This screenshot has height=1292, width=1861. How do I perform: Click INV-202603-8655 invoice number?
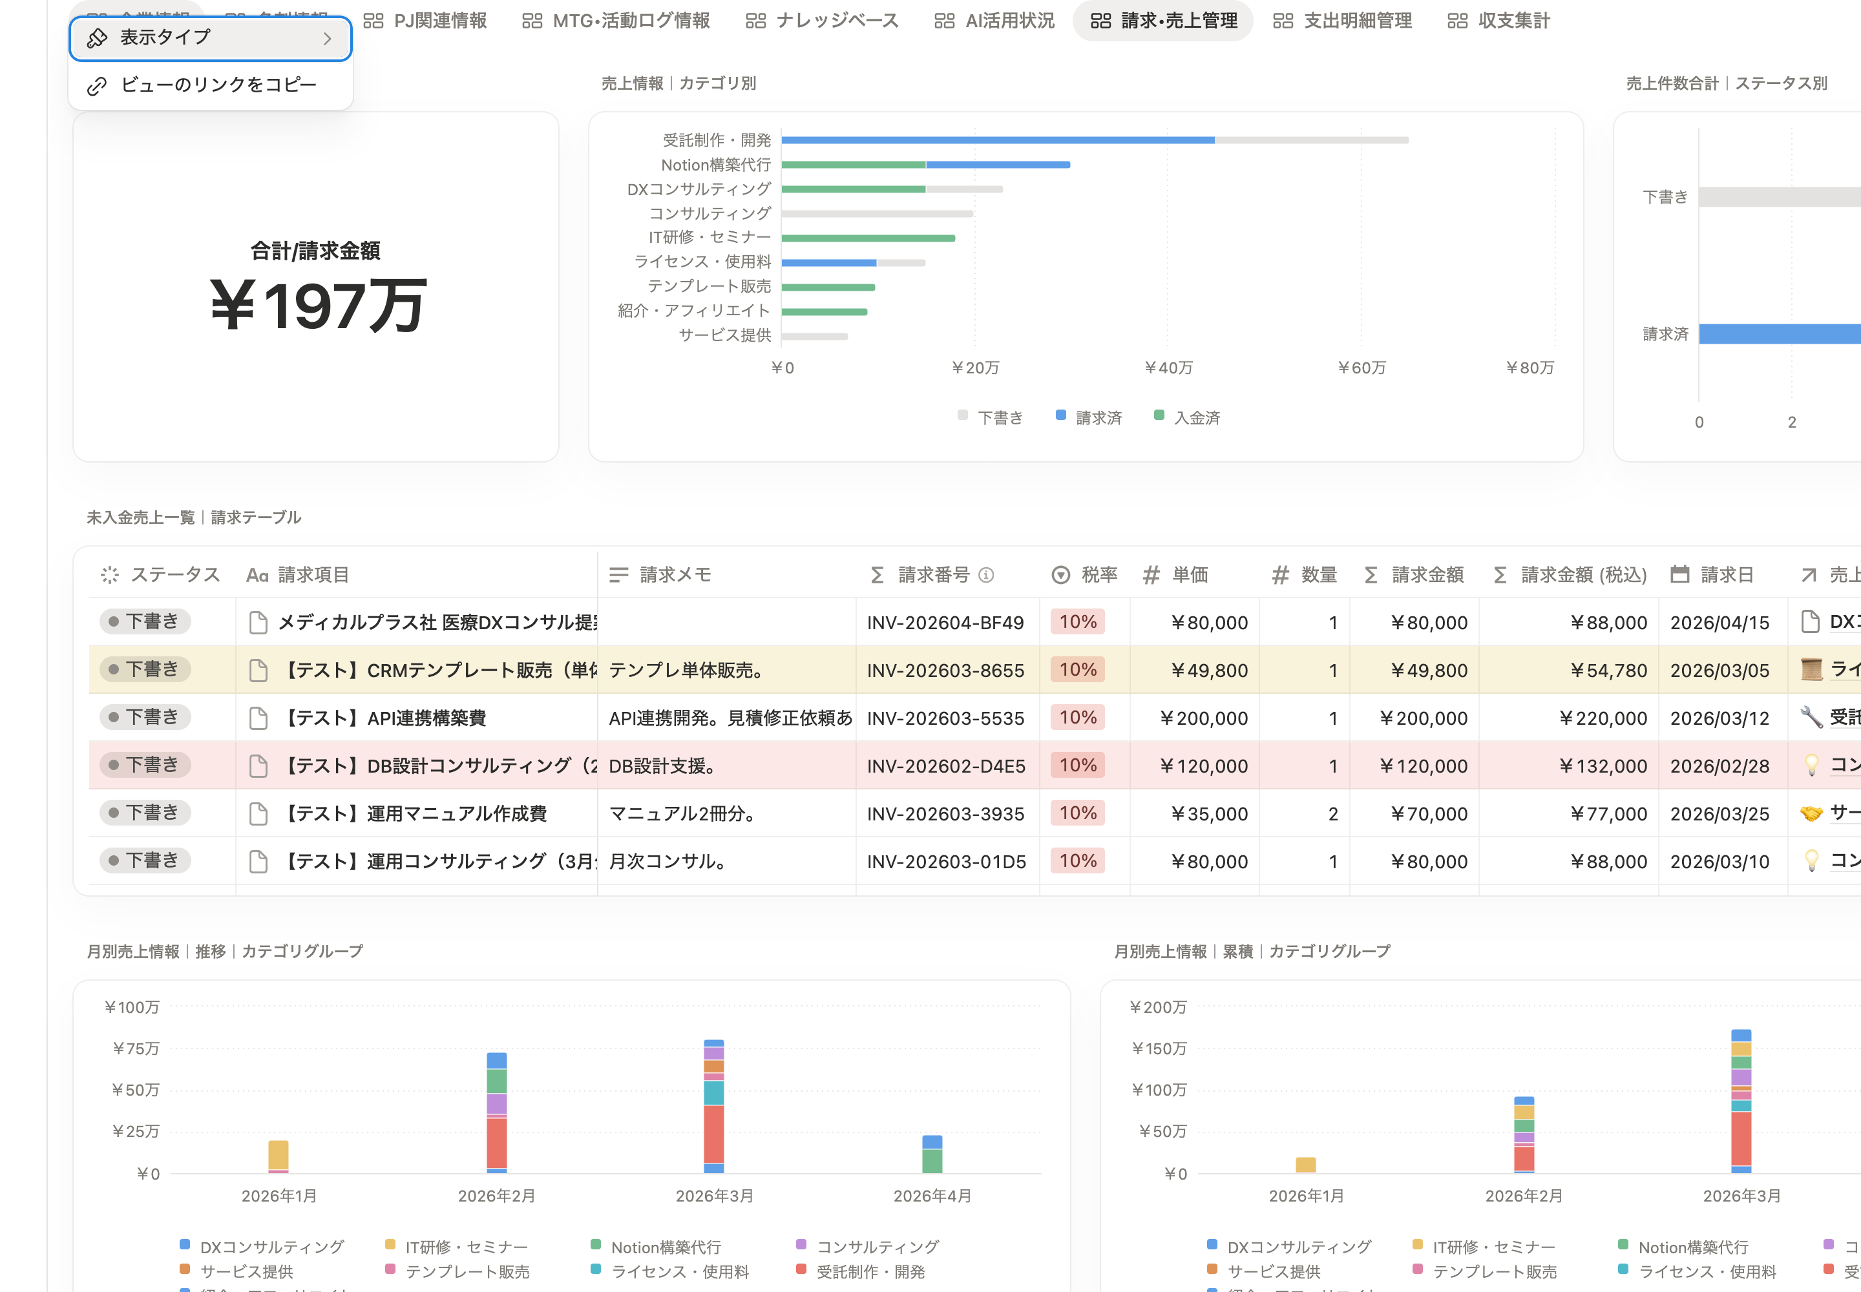coord(945,671)
